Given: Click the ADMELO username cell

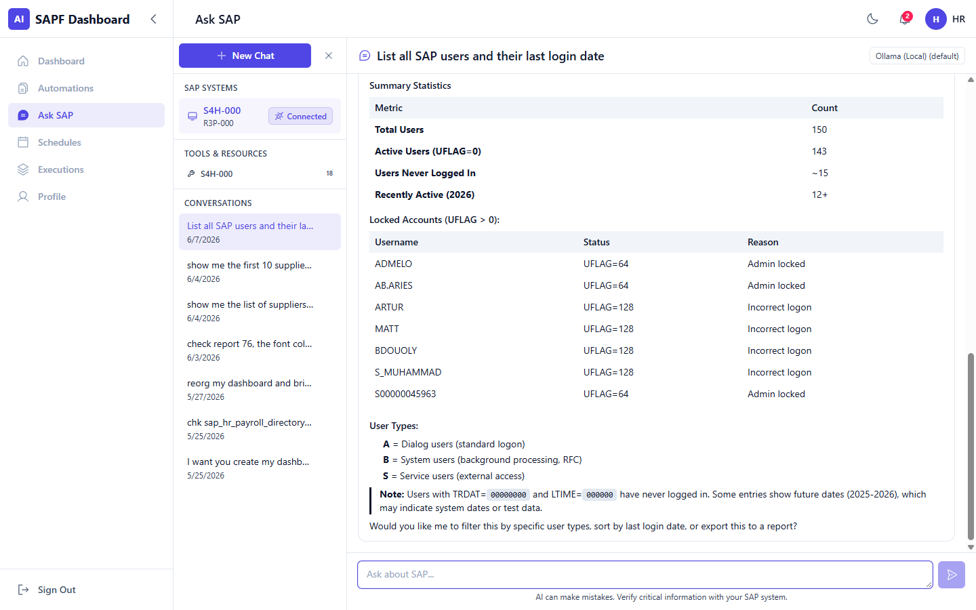Looking at the screenshot, I should coord(393,264).
